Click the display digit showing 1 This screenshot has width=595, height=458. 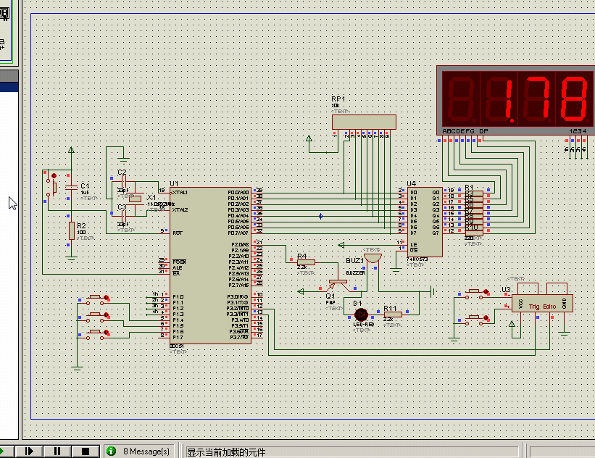pos(499,99)
